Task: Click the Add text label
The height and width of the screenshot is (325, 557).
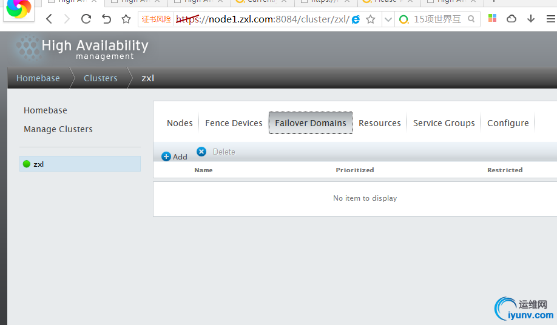Action: (180, 157)
